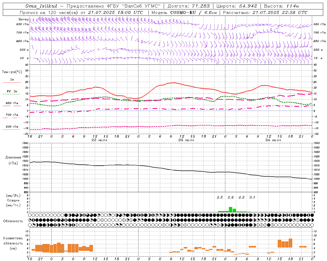This screenshot has height=261, width=327.
Task: Click the elevation text Высота: 114м
Action: coord(281,6)
